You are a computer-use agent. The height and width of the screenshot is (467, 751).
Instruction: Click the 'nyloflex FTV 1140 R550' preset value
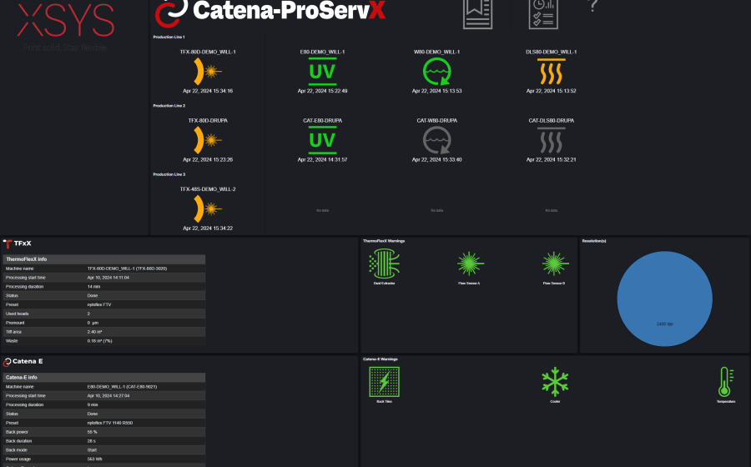pyautogui.click(x=110, y=423)
